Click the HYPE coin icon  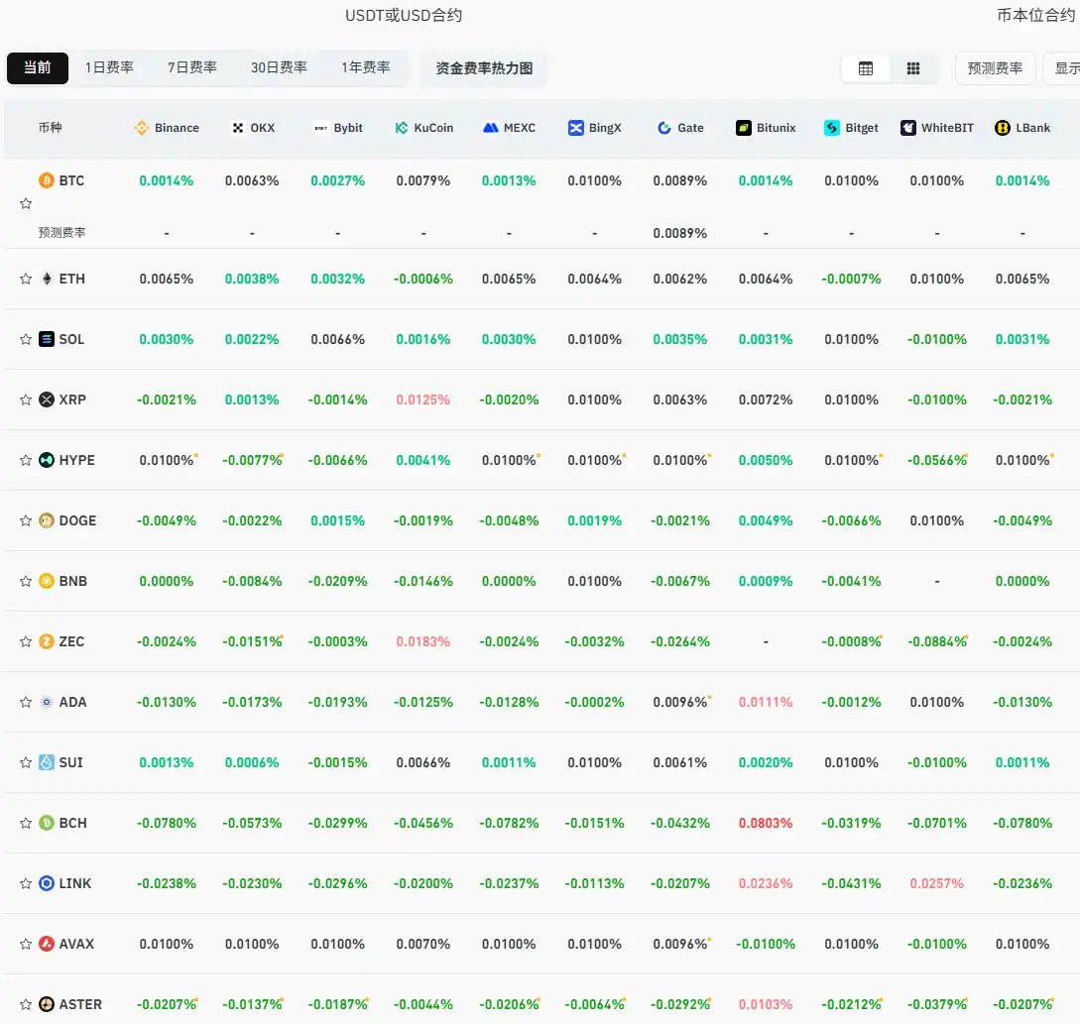[47, 460]
